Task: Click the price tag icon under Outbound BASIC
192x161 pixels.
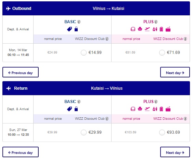Action: pos(69,29)
